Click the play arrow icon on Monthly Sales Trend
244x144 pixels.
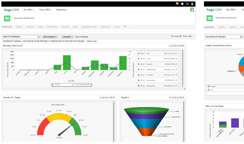[x=170, y=46]
